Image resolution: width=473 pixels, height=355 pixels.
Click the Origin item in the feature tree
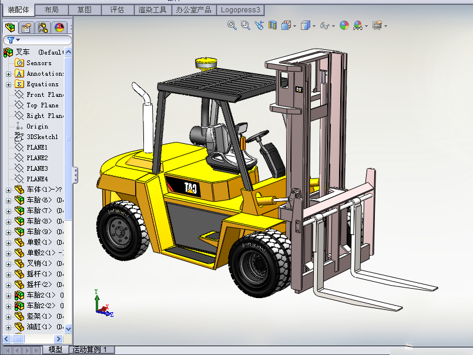[36, 126]
